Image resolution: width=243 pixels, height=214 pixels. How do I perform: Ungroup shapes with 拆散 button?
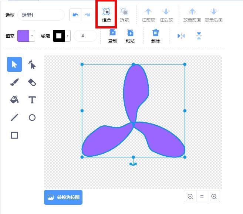[124, 15]
